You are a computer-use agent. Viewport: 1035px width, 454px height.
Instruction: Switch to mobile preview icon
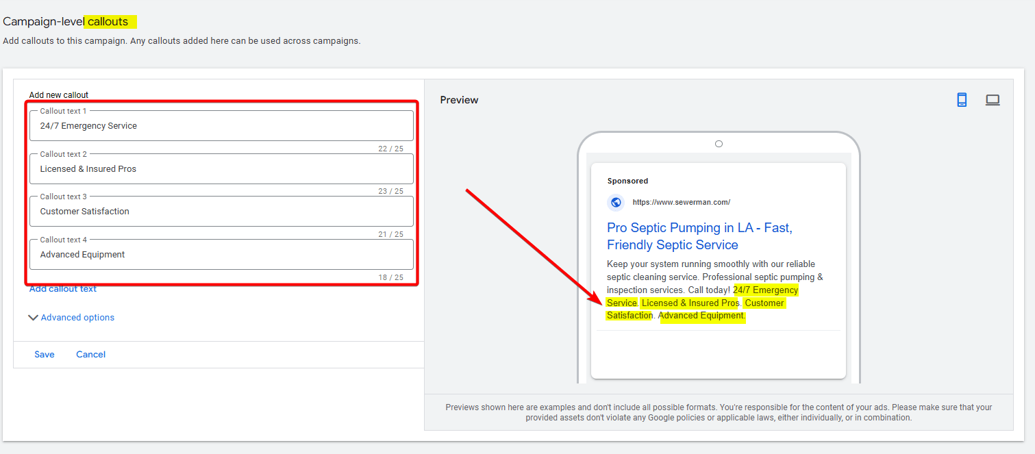[962, 100]
